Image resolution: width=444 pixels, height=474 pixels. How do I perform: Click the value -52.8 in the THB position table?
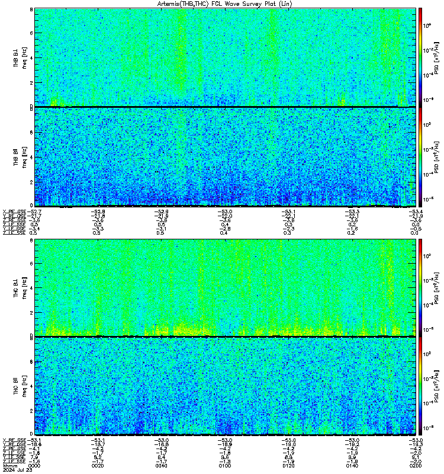click(x=98, y=212)
